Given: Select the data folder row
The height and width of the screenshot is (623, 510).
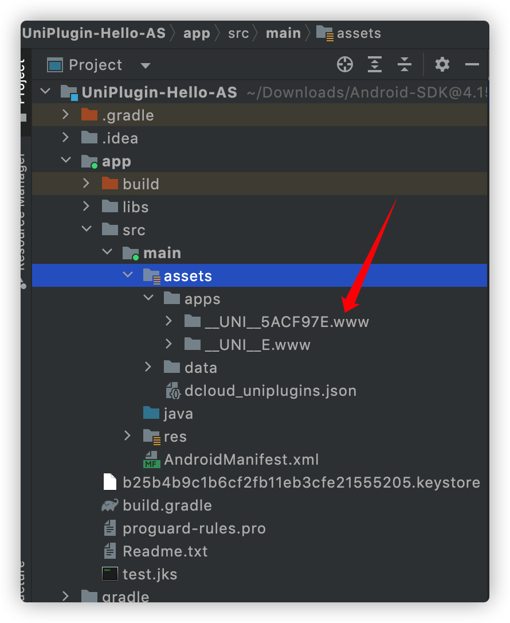Looking at the screenshot, I should [x=260, y=367].
